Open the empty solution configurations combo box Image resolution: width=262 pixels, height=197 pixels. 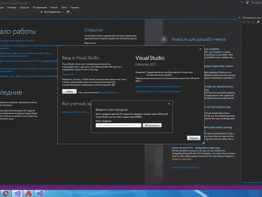point(12,12)
